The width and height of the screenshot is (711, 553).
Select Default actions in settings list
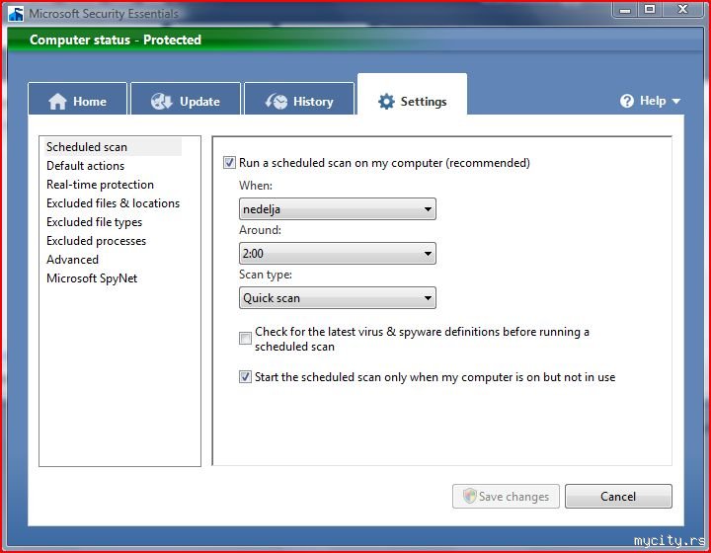point(85,166)
